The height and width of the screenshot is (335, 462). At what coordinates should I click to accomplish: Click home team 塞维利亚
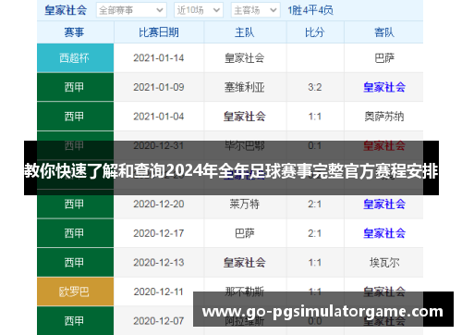(x=245, y=87)
